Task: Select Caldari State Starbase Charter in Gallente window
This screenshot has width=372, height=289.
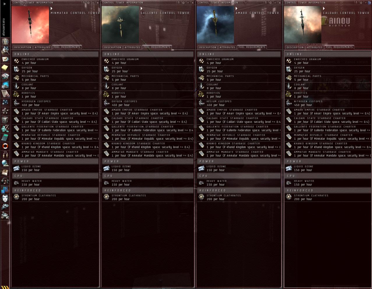Action: pos(148,120)
